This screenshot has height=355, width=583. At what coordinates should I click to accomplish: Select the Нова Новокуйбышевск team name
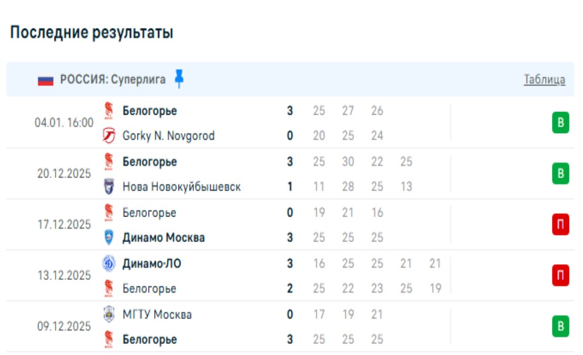click(182, 187)
